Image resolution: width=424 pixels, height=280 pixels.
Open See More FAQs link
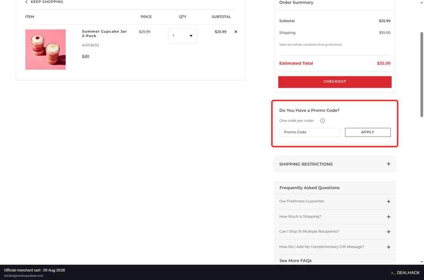click(295, 261)
